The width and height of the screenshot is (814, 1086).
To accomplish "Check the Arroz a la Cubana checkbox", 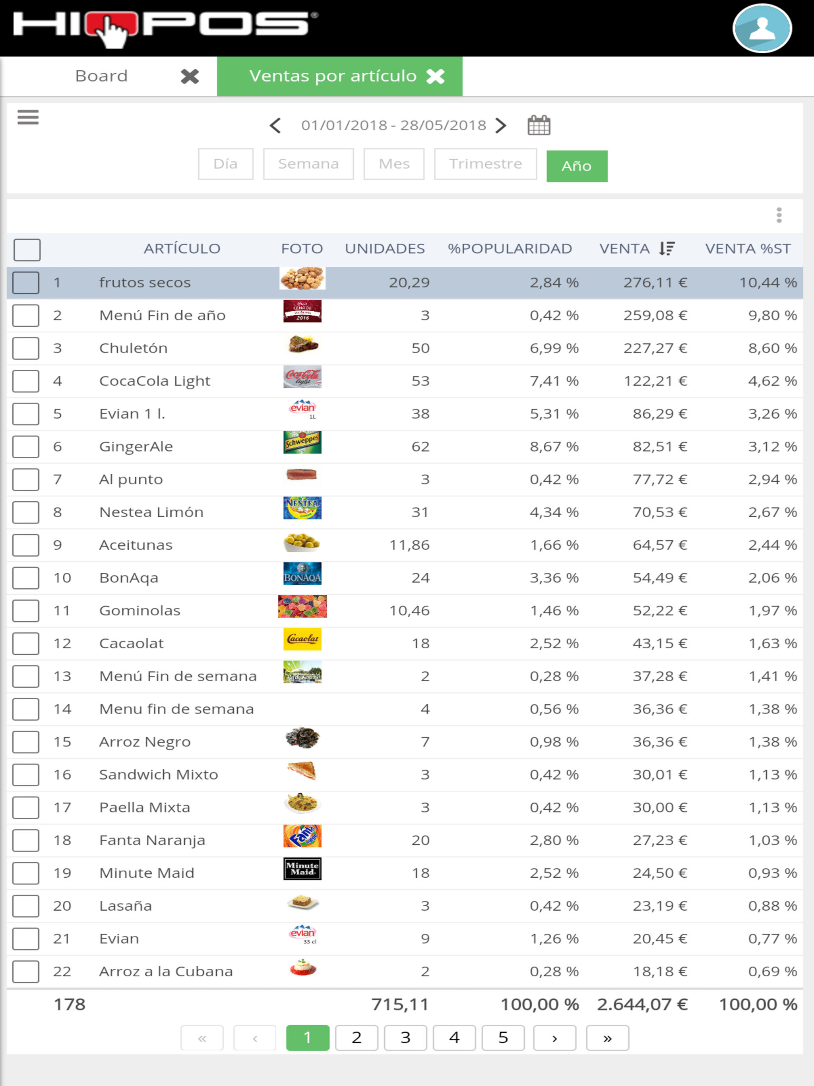I will (26, 972).
